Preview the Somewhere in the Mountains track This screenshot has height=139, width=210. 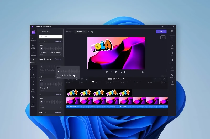point(41,49)
